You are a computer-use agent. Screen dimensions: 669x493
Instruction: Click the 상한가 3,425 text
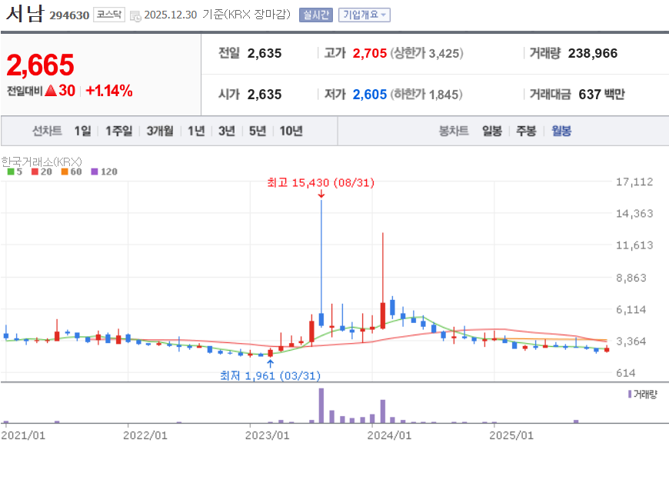pyautogui.click(x=427, y=53)
